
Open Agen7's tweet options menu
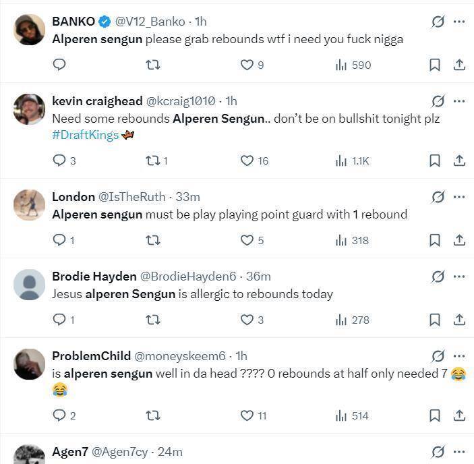[x=459, y=452]
